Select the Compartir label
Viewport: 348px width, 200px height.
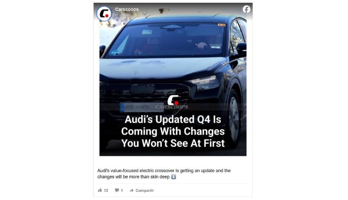(145, 191)
